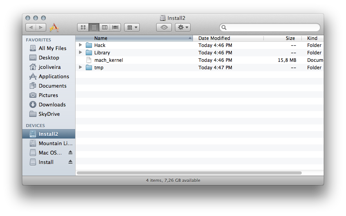Select the tmp folder name
Image resolution: width=346 pixels, height=216 pixels.
coord(99,68)
